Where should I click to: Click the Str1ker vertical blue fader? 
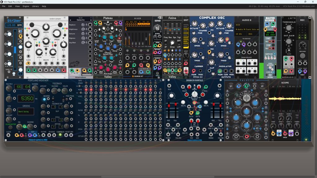(15, 50)
